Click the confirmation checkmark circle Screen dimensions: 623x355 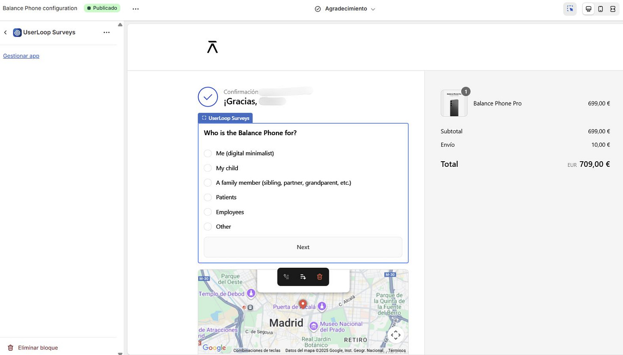[208, 97]
